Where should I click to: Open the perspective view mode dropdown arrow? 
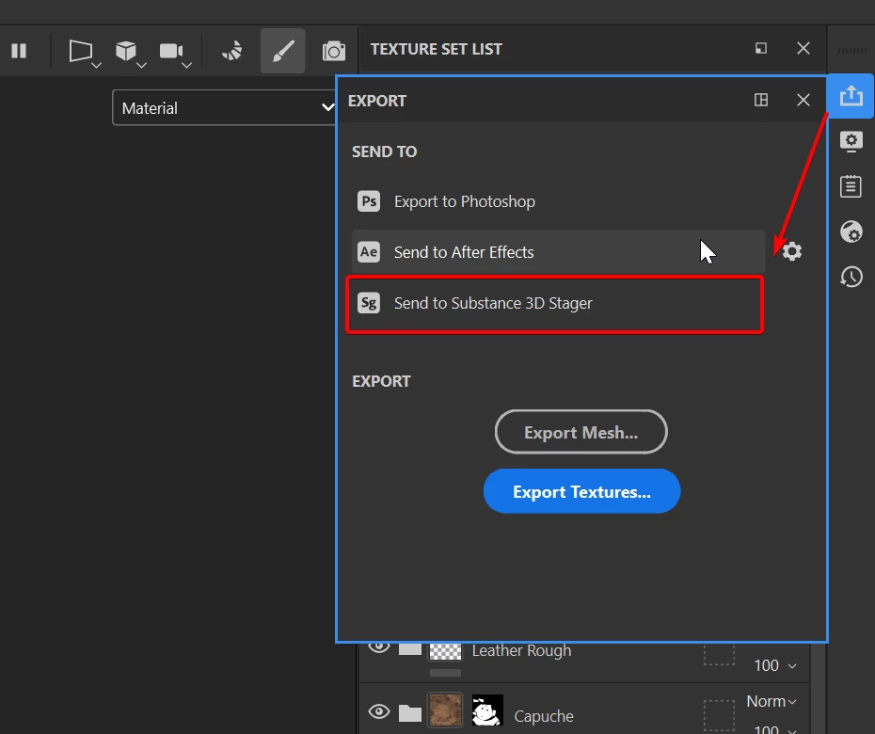click(96, 65)
